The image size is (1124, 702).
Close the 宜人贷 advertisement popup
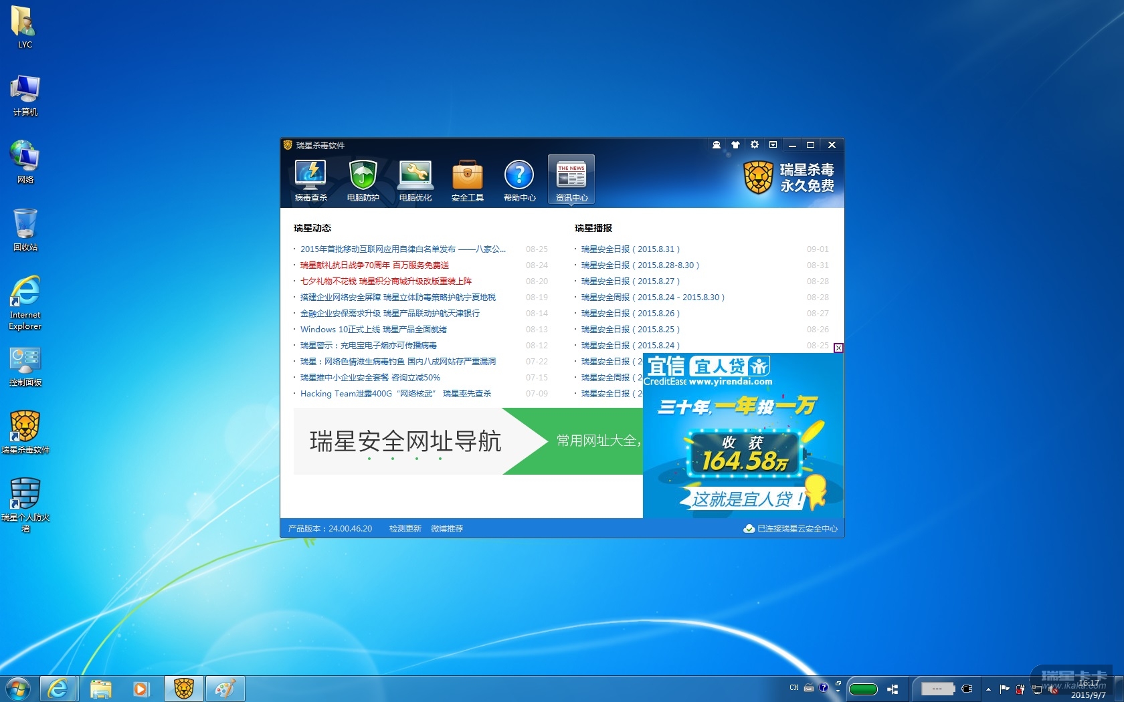click(x=838, y=348)
